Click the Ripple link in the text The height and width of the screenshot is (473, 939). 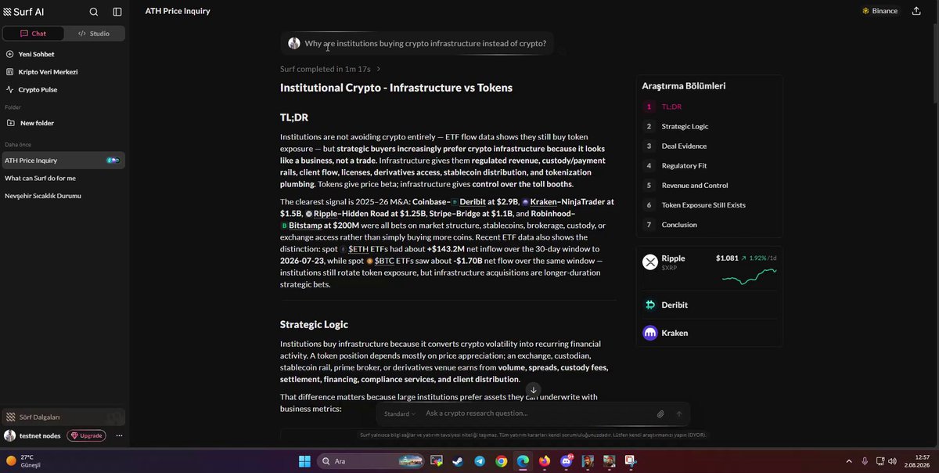[x=327, y=213]
